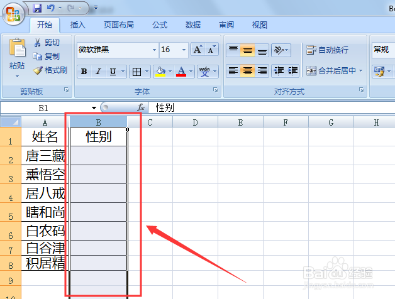Open the 插入 ribbon tab
The width and height of the screenshot is (395, 299).
[77, 25]
